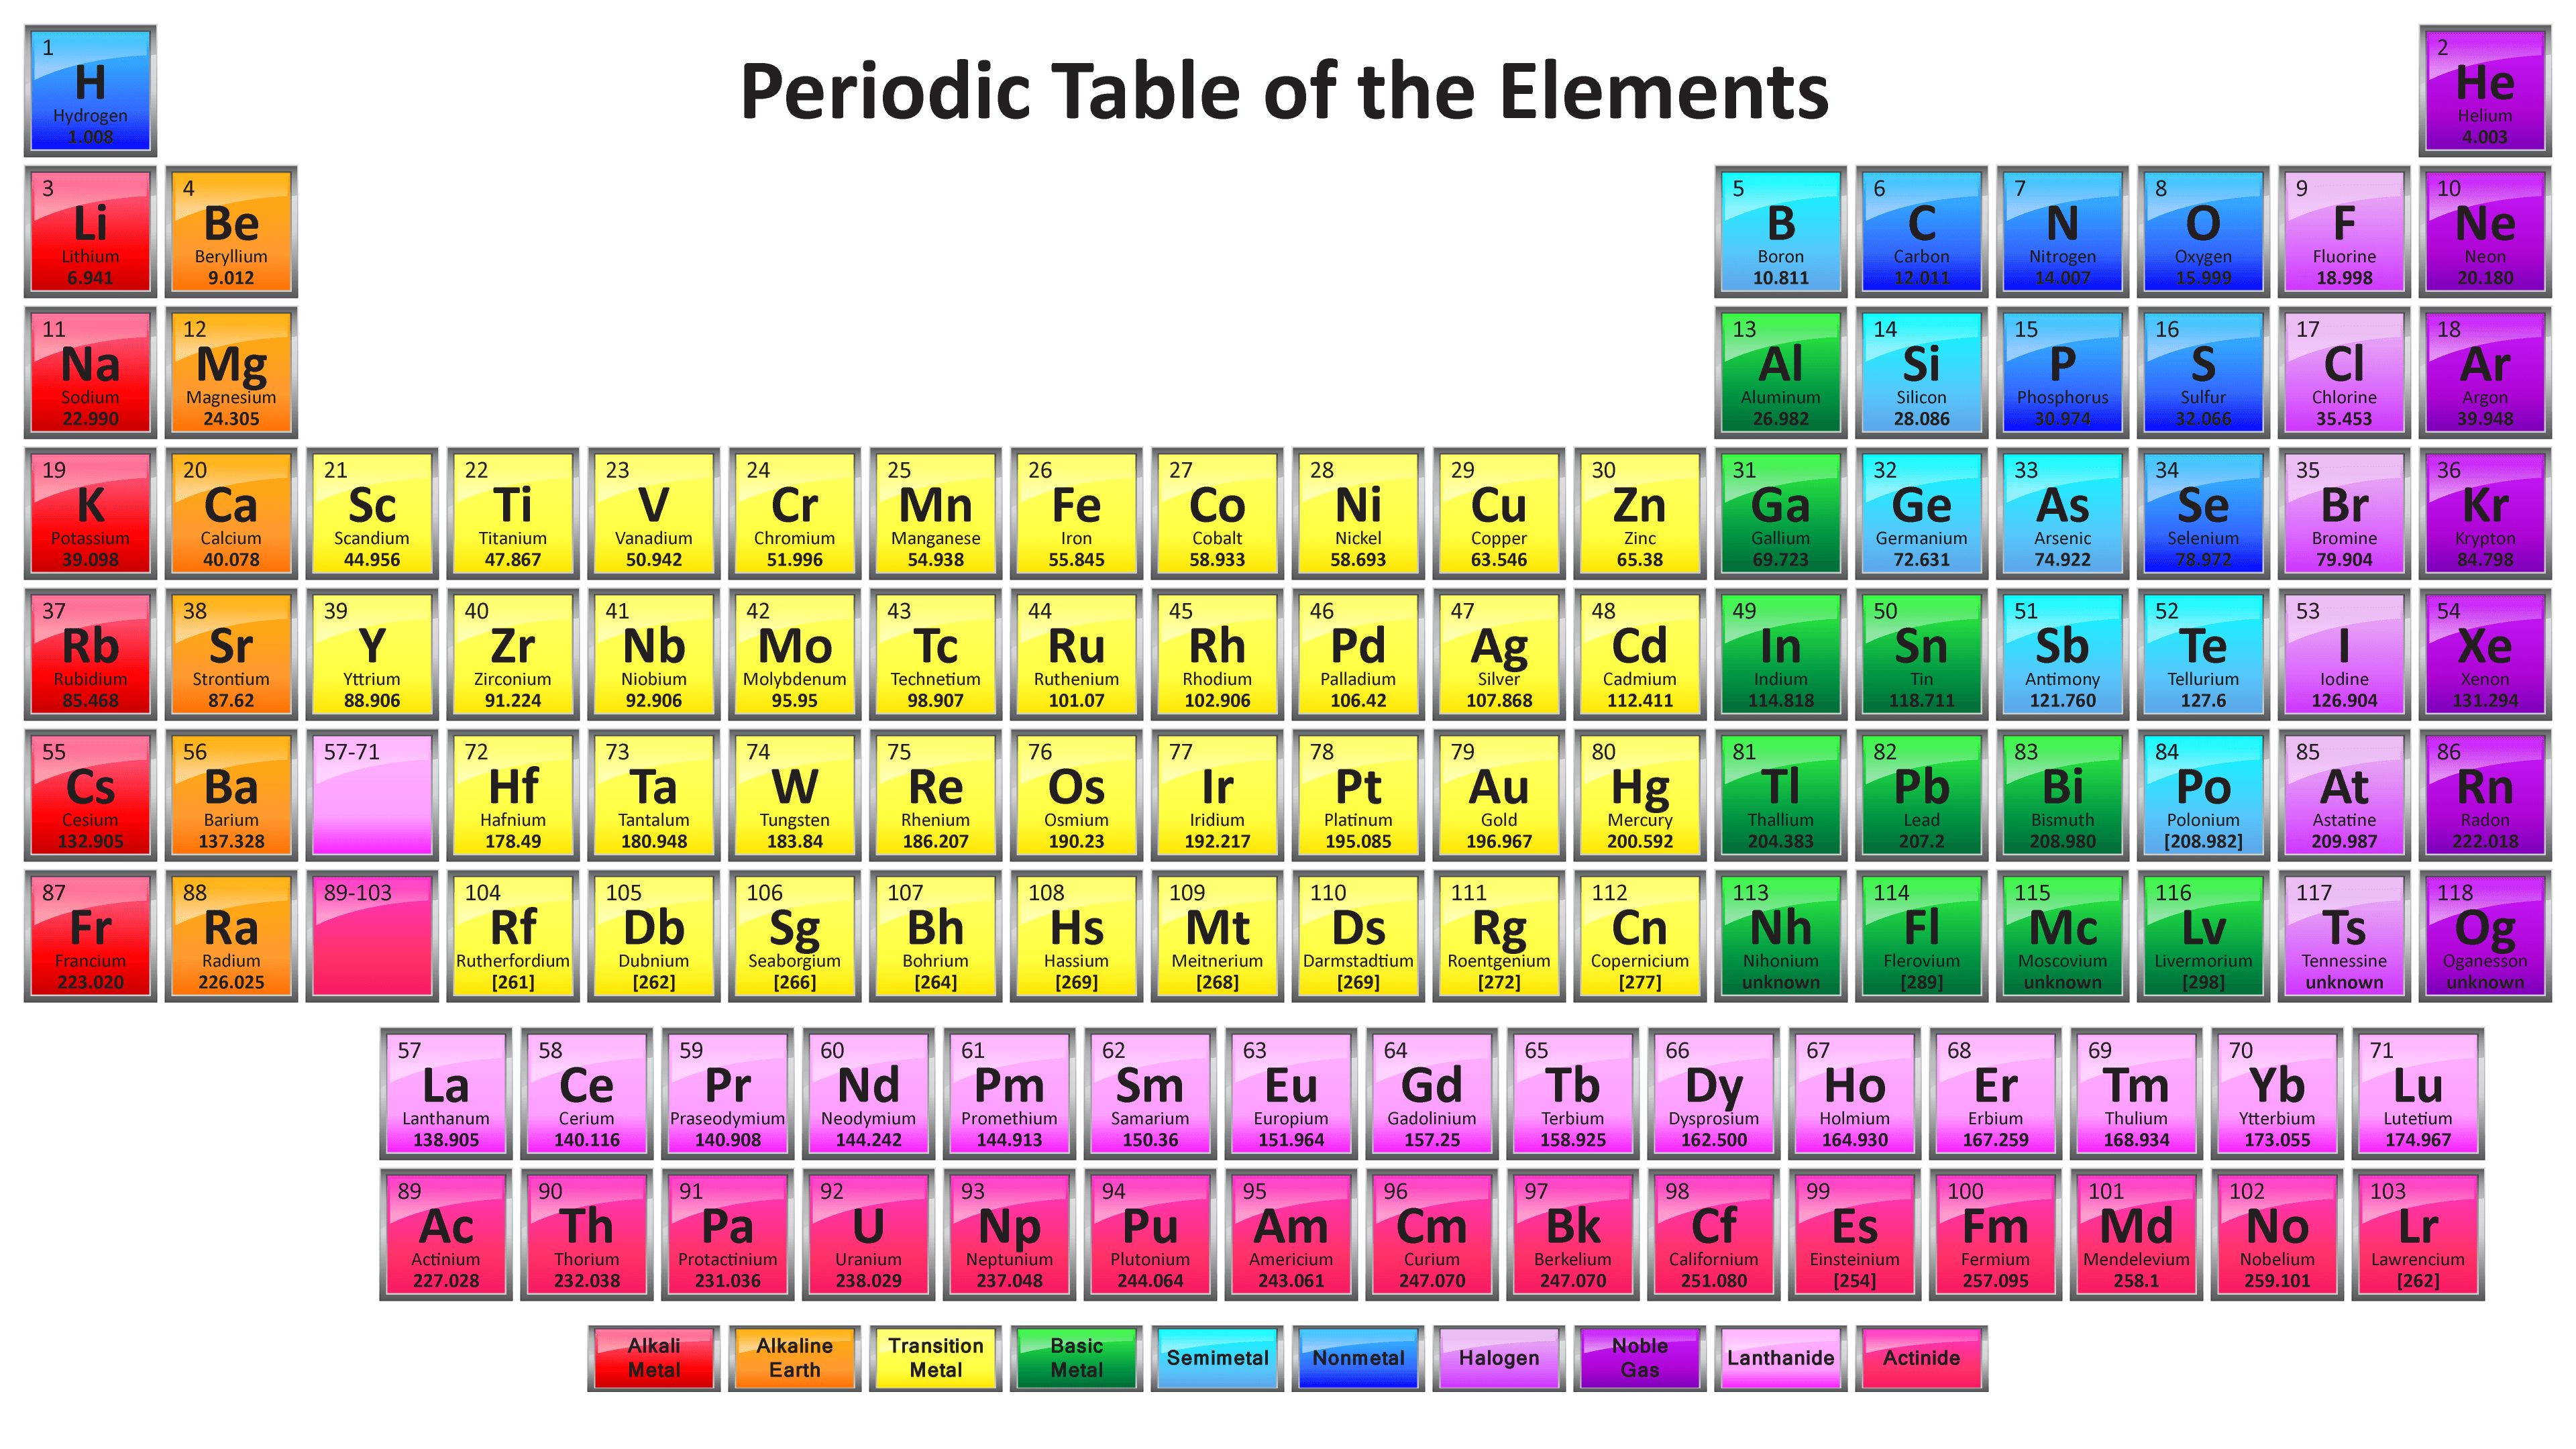Choose the Noble Gas legend swatch

coord(1640,1358)
